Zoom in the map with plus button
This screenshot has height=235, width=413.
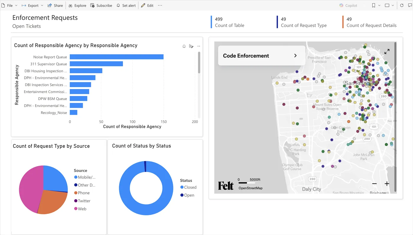(x=387, y=184)
